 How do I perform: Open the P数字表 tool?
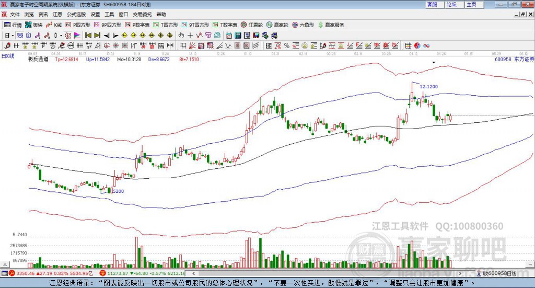(137, 25)
